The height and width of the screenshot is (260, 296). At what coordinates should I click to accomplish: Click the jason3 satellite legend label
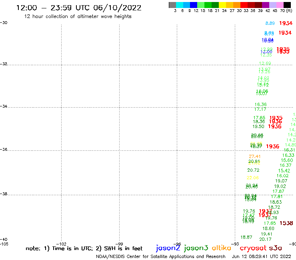tap(196, 248)
